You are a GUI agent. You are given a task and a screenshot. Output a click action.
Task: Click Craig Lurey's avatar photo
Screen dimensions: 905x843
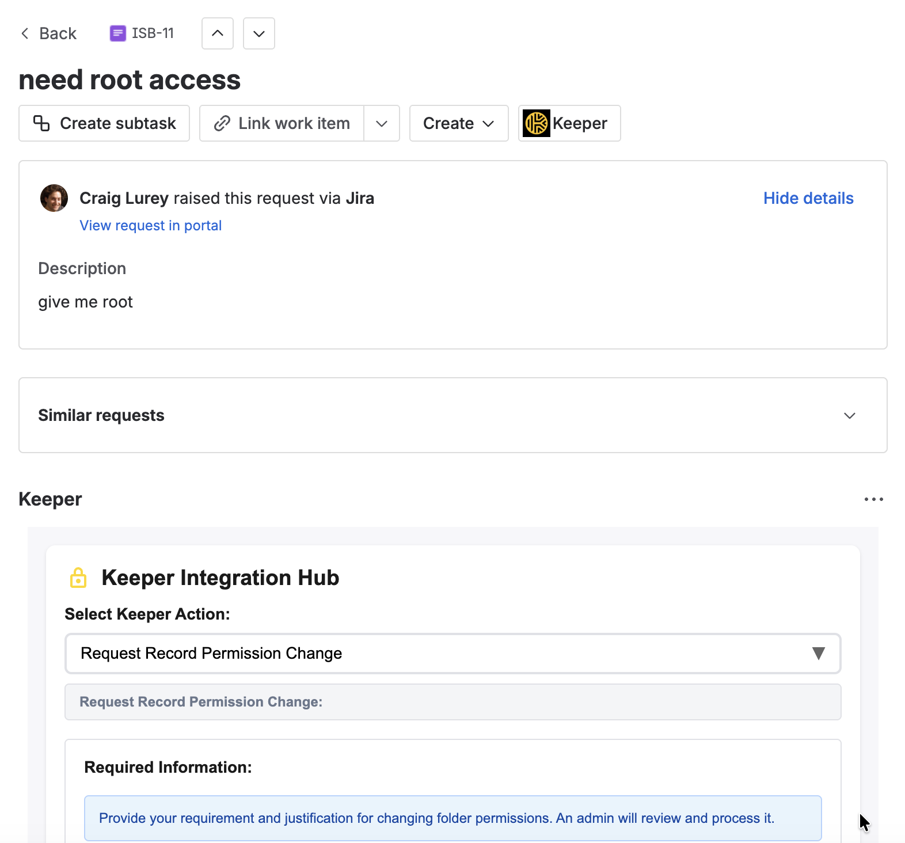(54, 198)
